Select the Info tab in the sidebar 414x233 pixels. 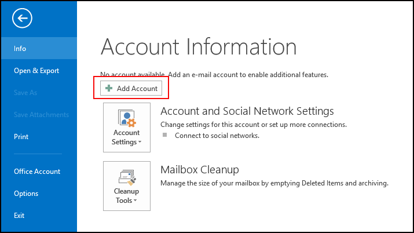[20, 49]
